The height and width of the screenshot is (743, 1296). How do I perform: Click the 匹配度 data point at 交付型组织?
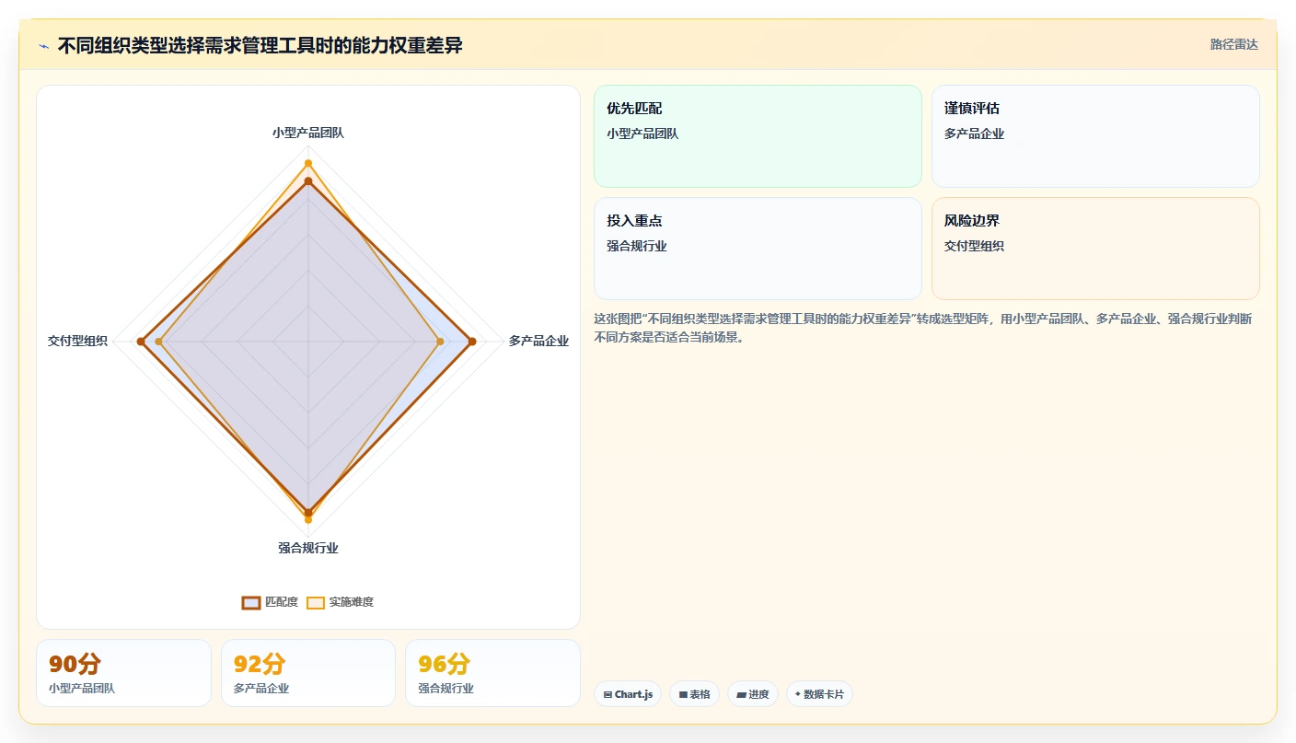(x=141, y=342)
